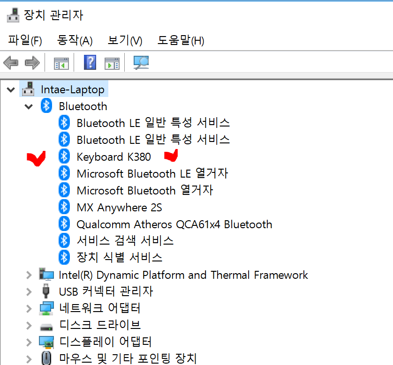The height and width of the screenshot is (365, 393).
Task: Select 디스크 드라이브 label
Action: click(x=100, y=325)
